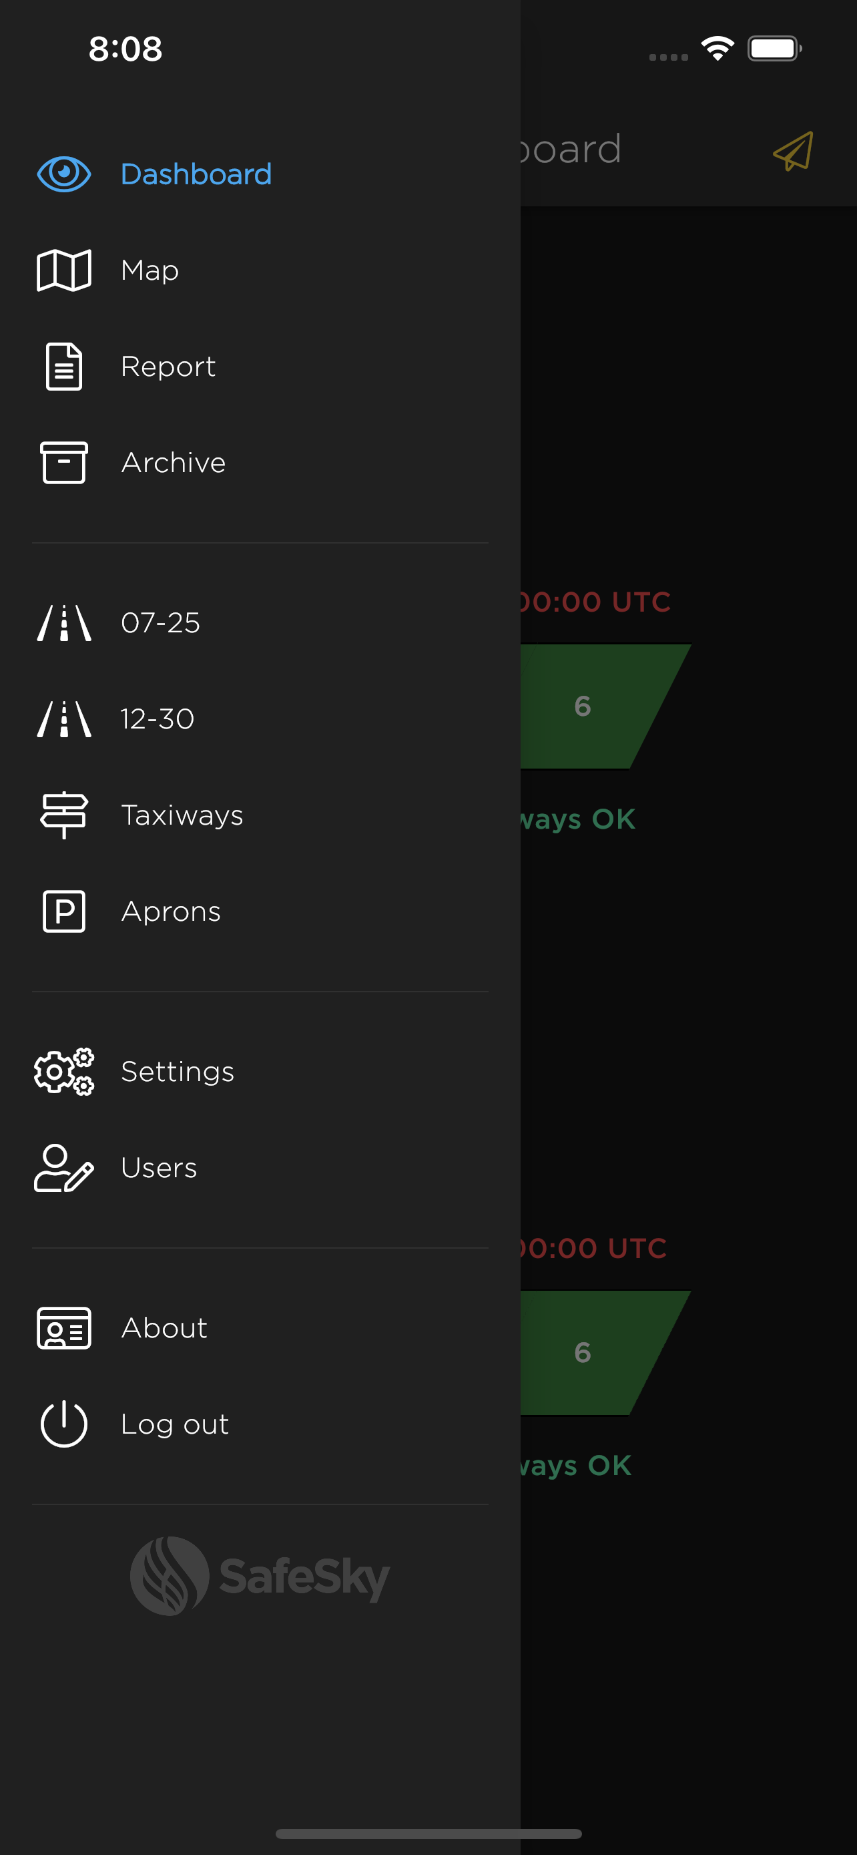This screenshot has height=1855, width=857.
Task: Tap the Users edit icon
Action: point(63,1167)
